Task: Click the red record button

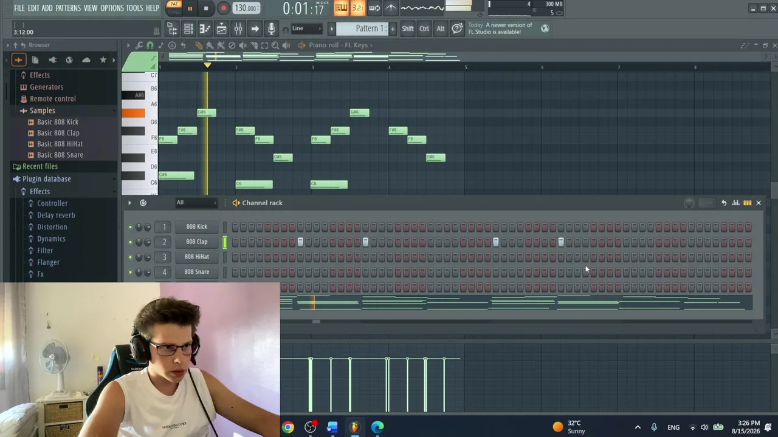Action: (x=223, y=8)
